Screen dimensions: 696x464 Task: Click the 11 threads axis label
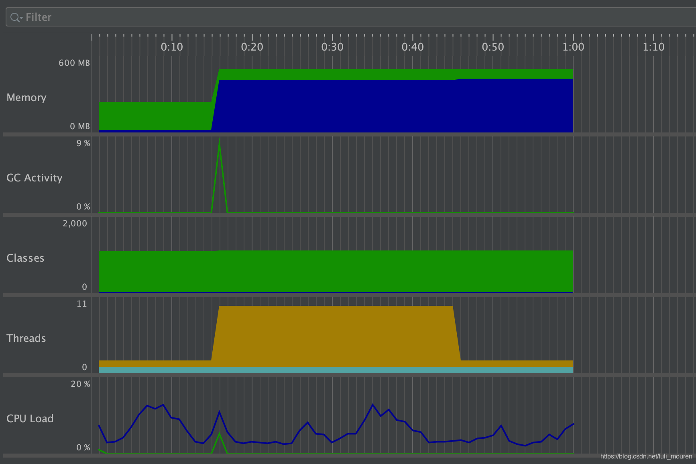82,304
